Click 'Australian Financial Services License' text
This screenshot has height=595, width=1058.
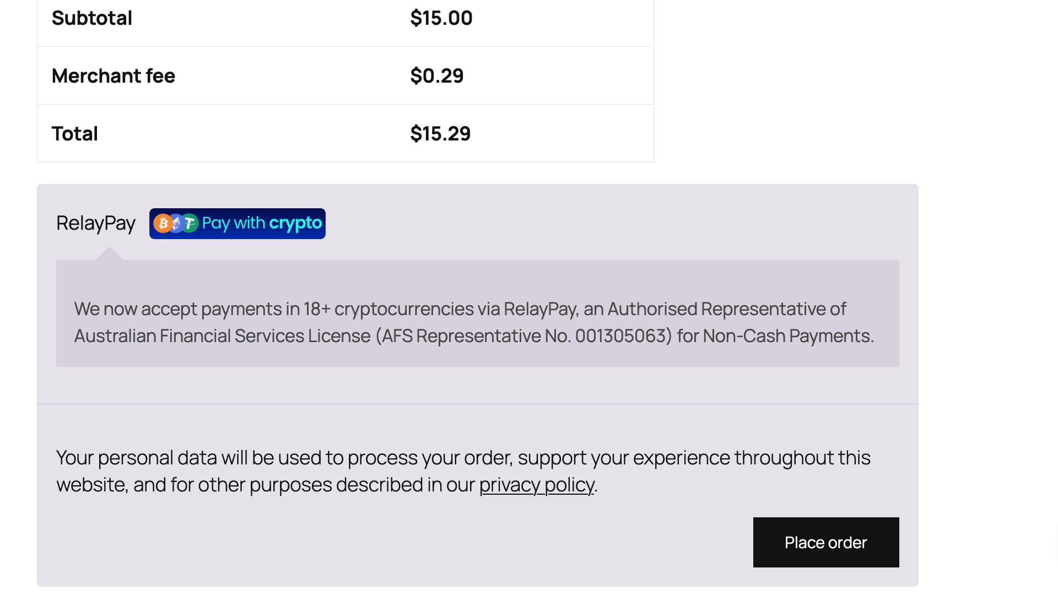pos(222,336)
